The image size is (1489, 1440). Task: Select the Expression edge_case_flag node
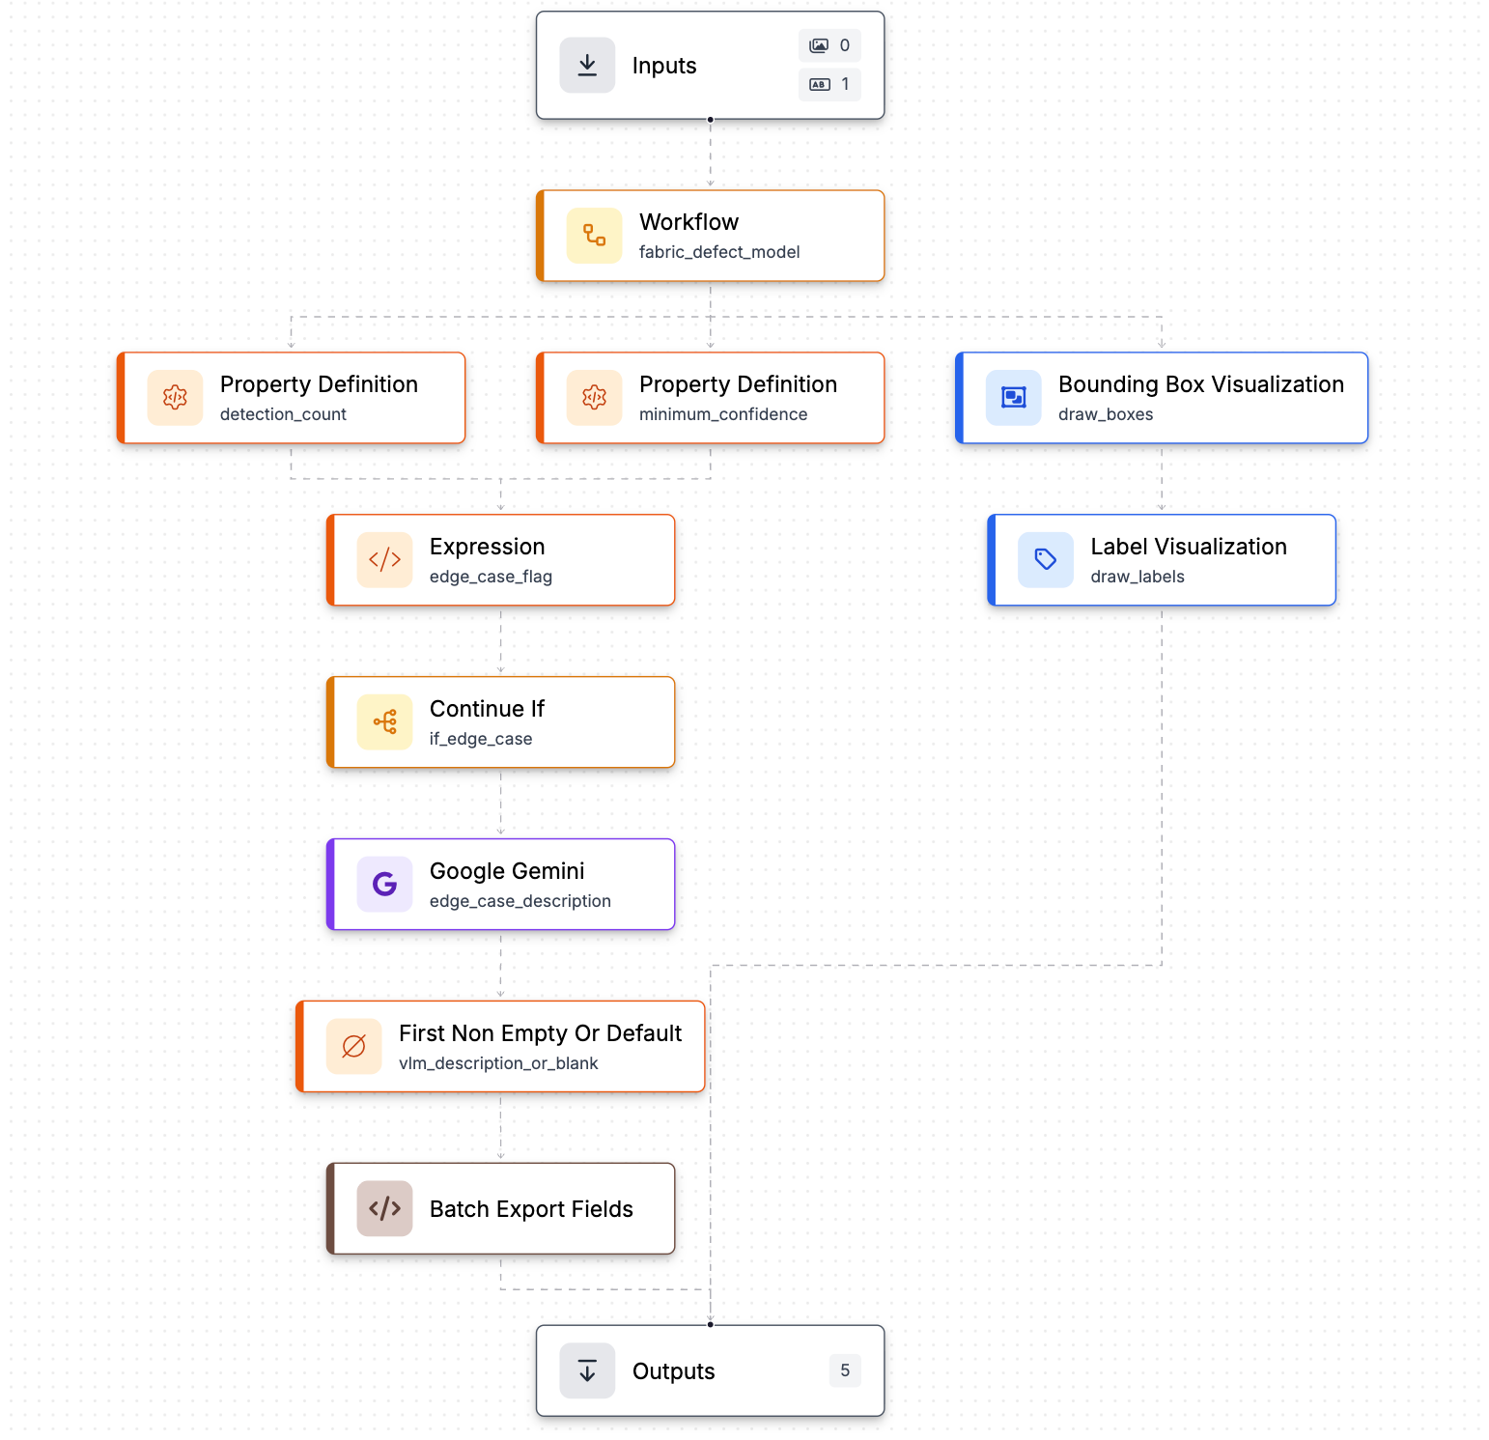point(501,560)
